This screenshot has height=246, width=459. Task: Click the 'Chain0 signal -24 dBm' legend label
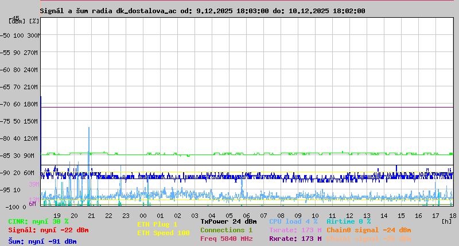tap(369, 230)
